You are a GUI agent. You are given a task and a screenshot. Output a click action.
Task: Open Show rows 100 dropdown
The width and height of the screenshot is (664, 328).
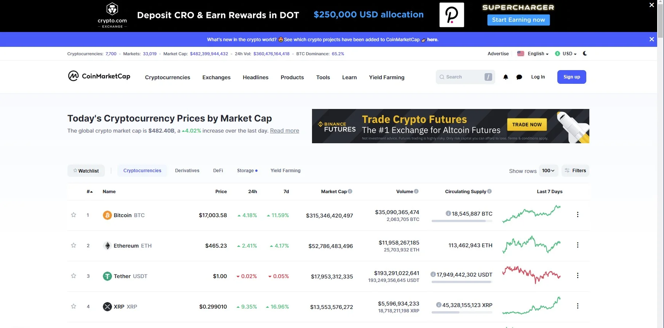point(549,171)
